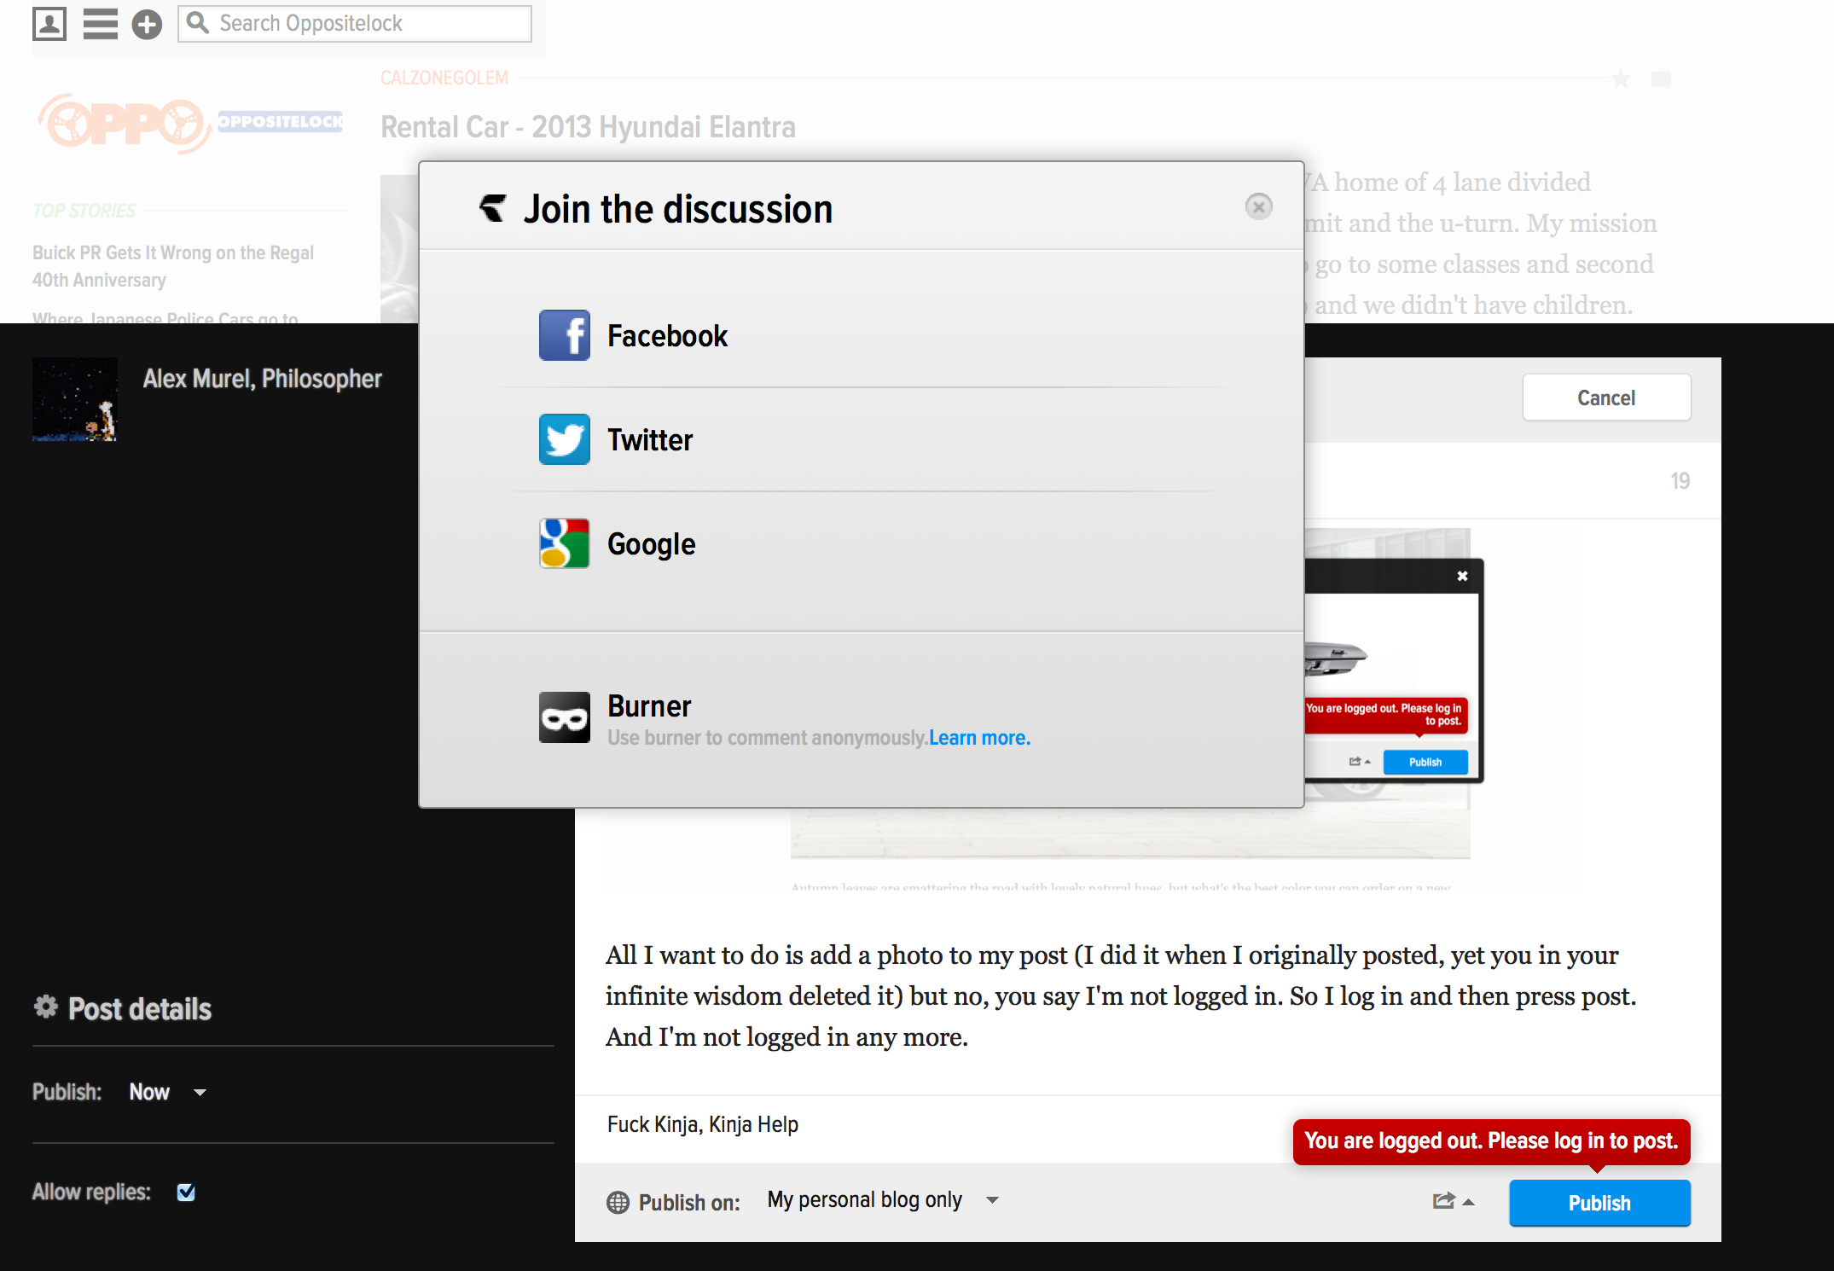1834x1271 pixels.
Task: Click the Cancel button
Action: click(x=1606, y=398)
